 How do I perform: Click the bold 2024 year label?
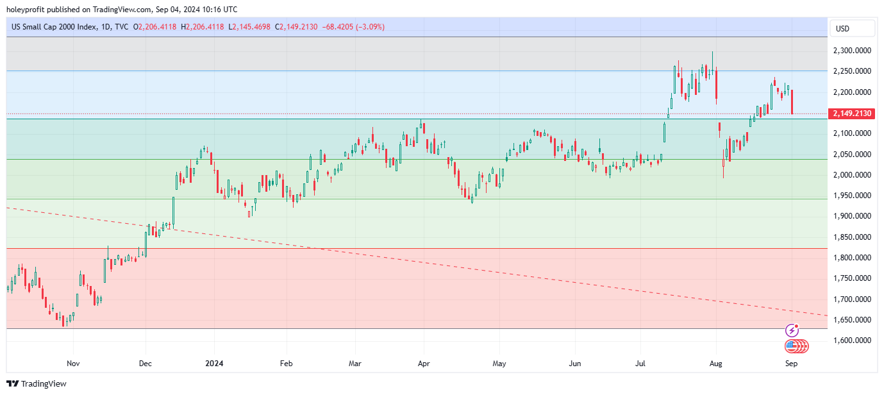point(214,364)
